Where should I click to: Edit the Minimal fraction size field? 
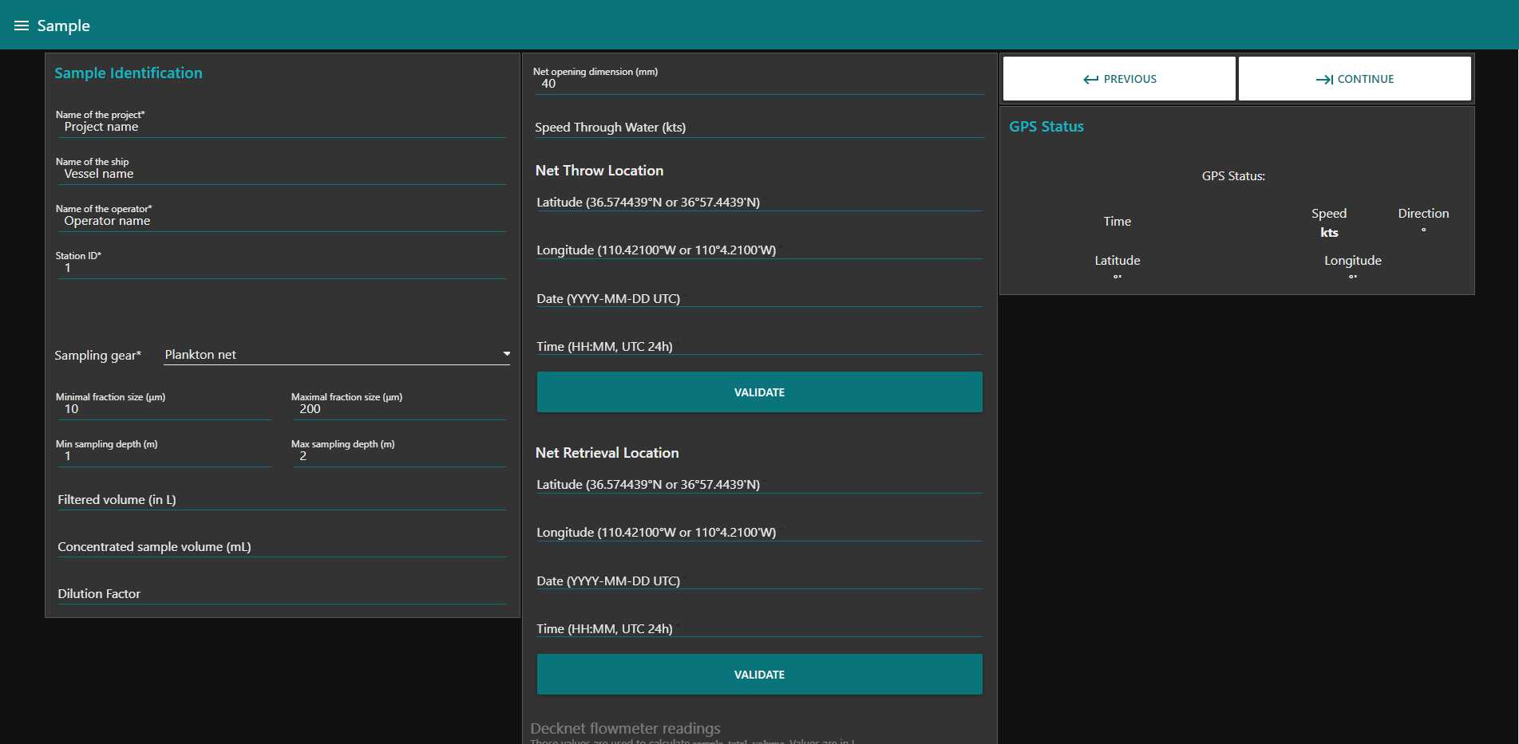tap(164, 410)
